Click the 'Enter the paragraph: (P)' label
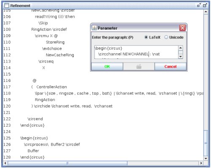This screenshot has width=211, height=168. [x=113, y=37]
